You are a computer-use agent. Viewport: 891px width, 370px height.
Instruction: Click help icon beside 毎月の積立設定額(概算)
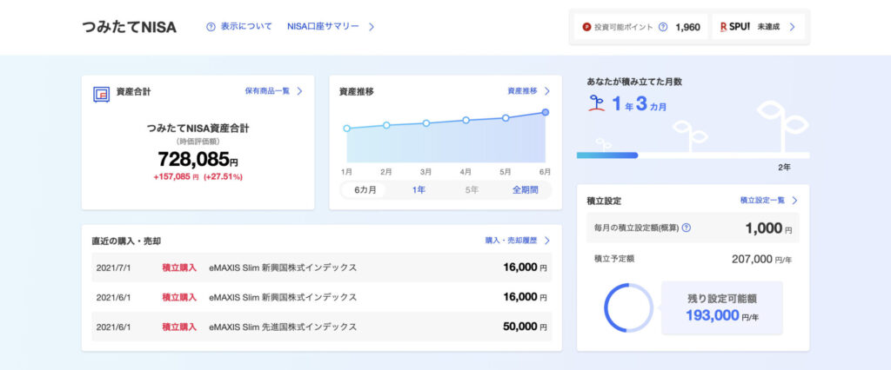686,228
